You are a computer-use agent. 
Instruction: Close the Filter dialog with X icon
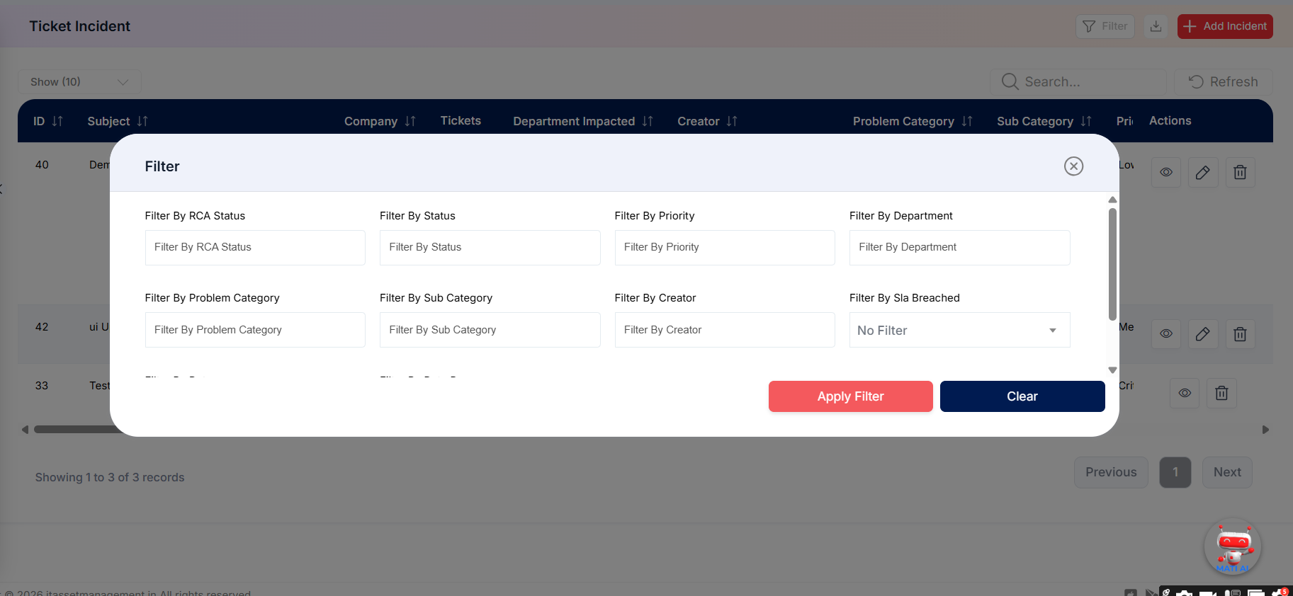(1073, 166)
